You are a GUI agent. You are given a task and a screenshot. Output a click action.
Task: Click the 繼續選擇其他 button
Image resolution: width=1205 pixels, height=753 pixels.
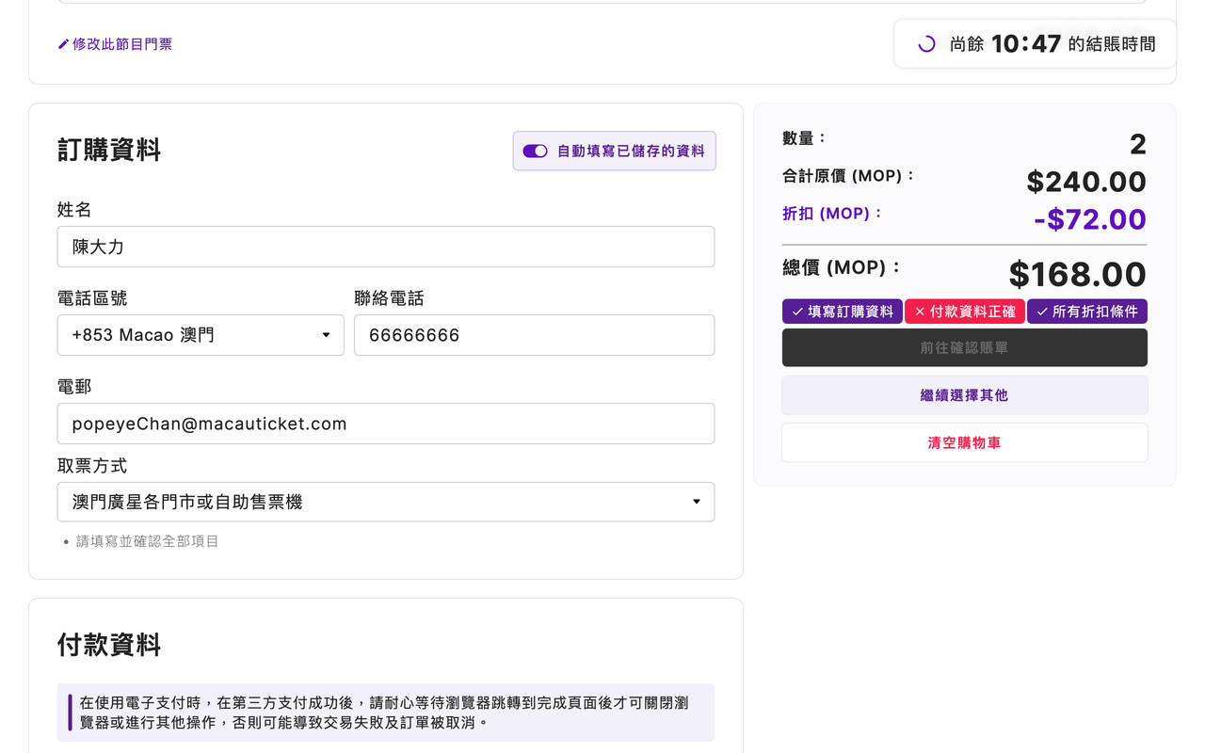(964, 394)
